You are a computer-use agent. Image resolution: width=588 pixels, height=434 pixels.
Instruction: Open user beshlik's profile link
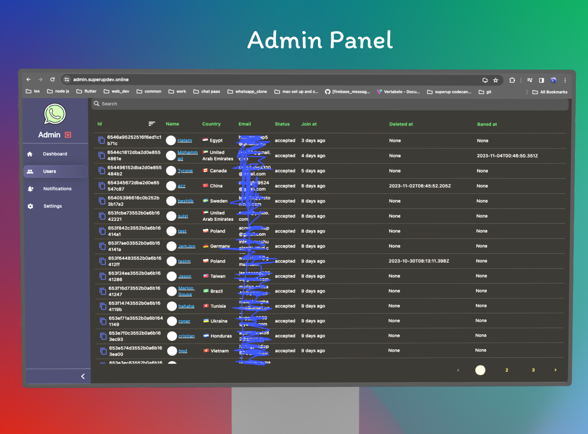click(x=186, y=201)
